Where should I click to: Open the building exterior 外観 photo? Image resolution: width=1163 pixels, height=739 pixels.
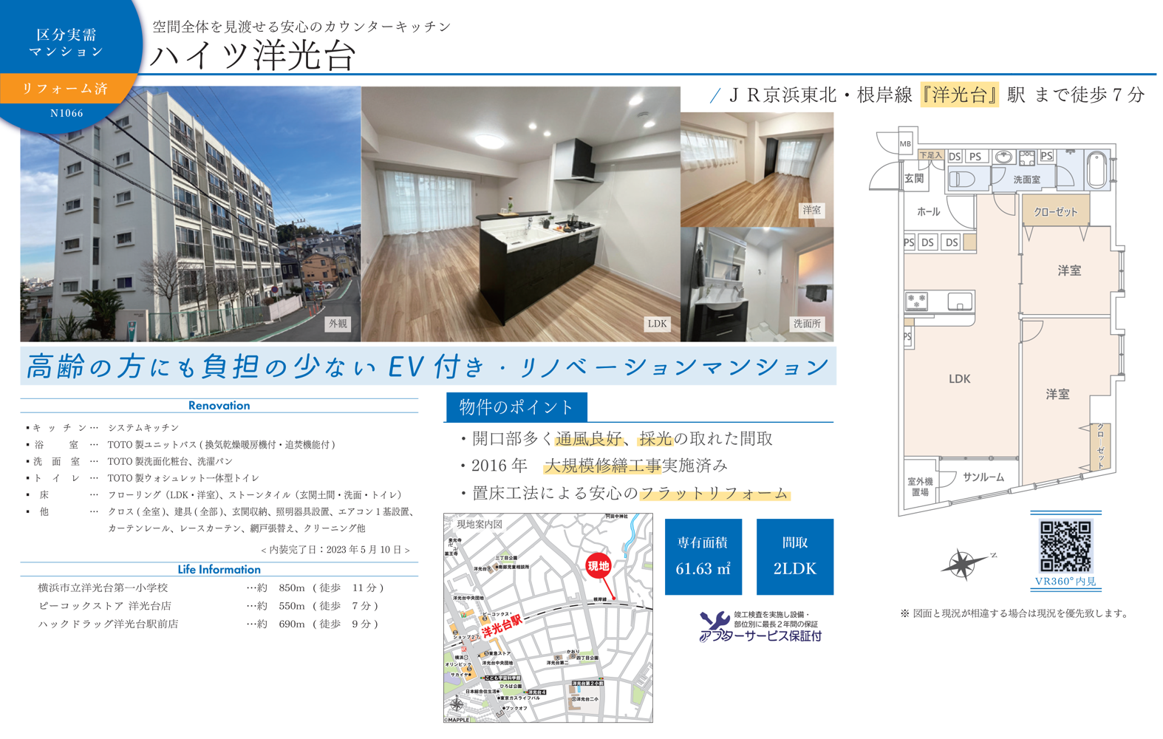(x=191, y=214)
